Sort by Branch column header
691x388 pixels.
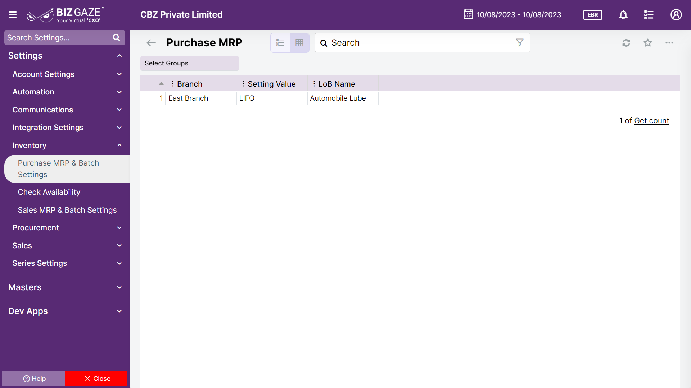pyautogui.click(x=190, y=84)
